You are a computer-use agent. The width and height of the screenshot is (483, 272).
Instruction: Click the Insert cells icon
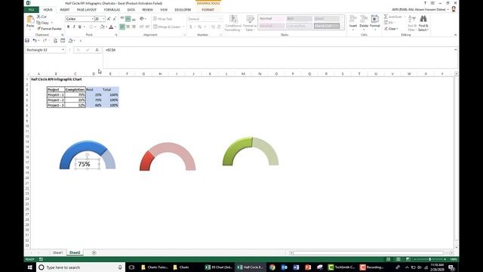tap(353, 19)
